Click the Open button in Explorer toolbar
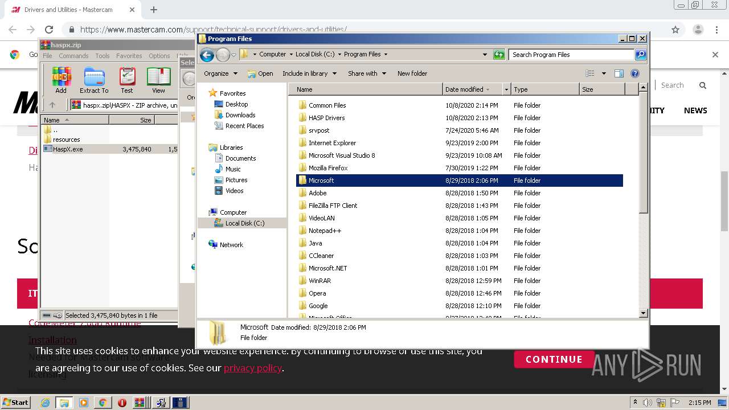Image resolution: width=729 pixels, height=410 pixels. pos(260,73)
